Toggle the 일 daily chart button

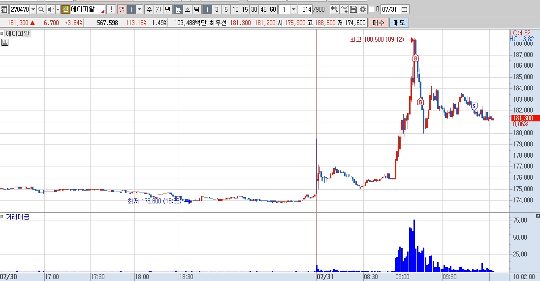pyautogui.click(x=122, y=10)
